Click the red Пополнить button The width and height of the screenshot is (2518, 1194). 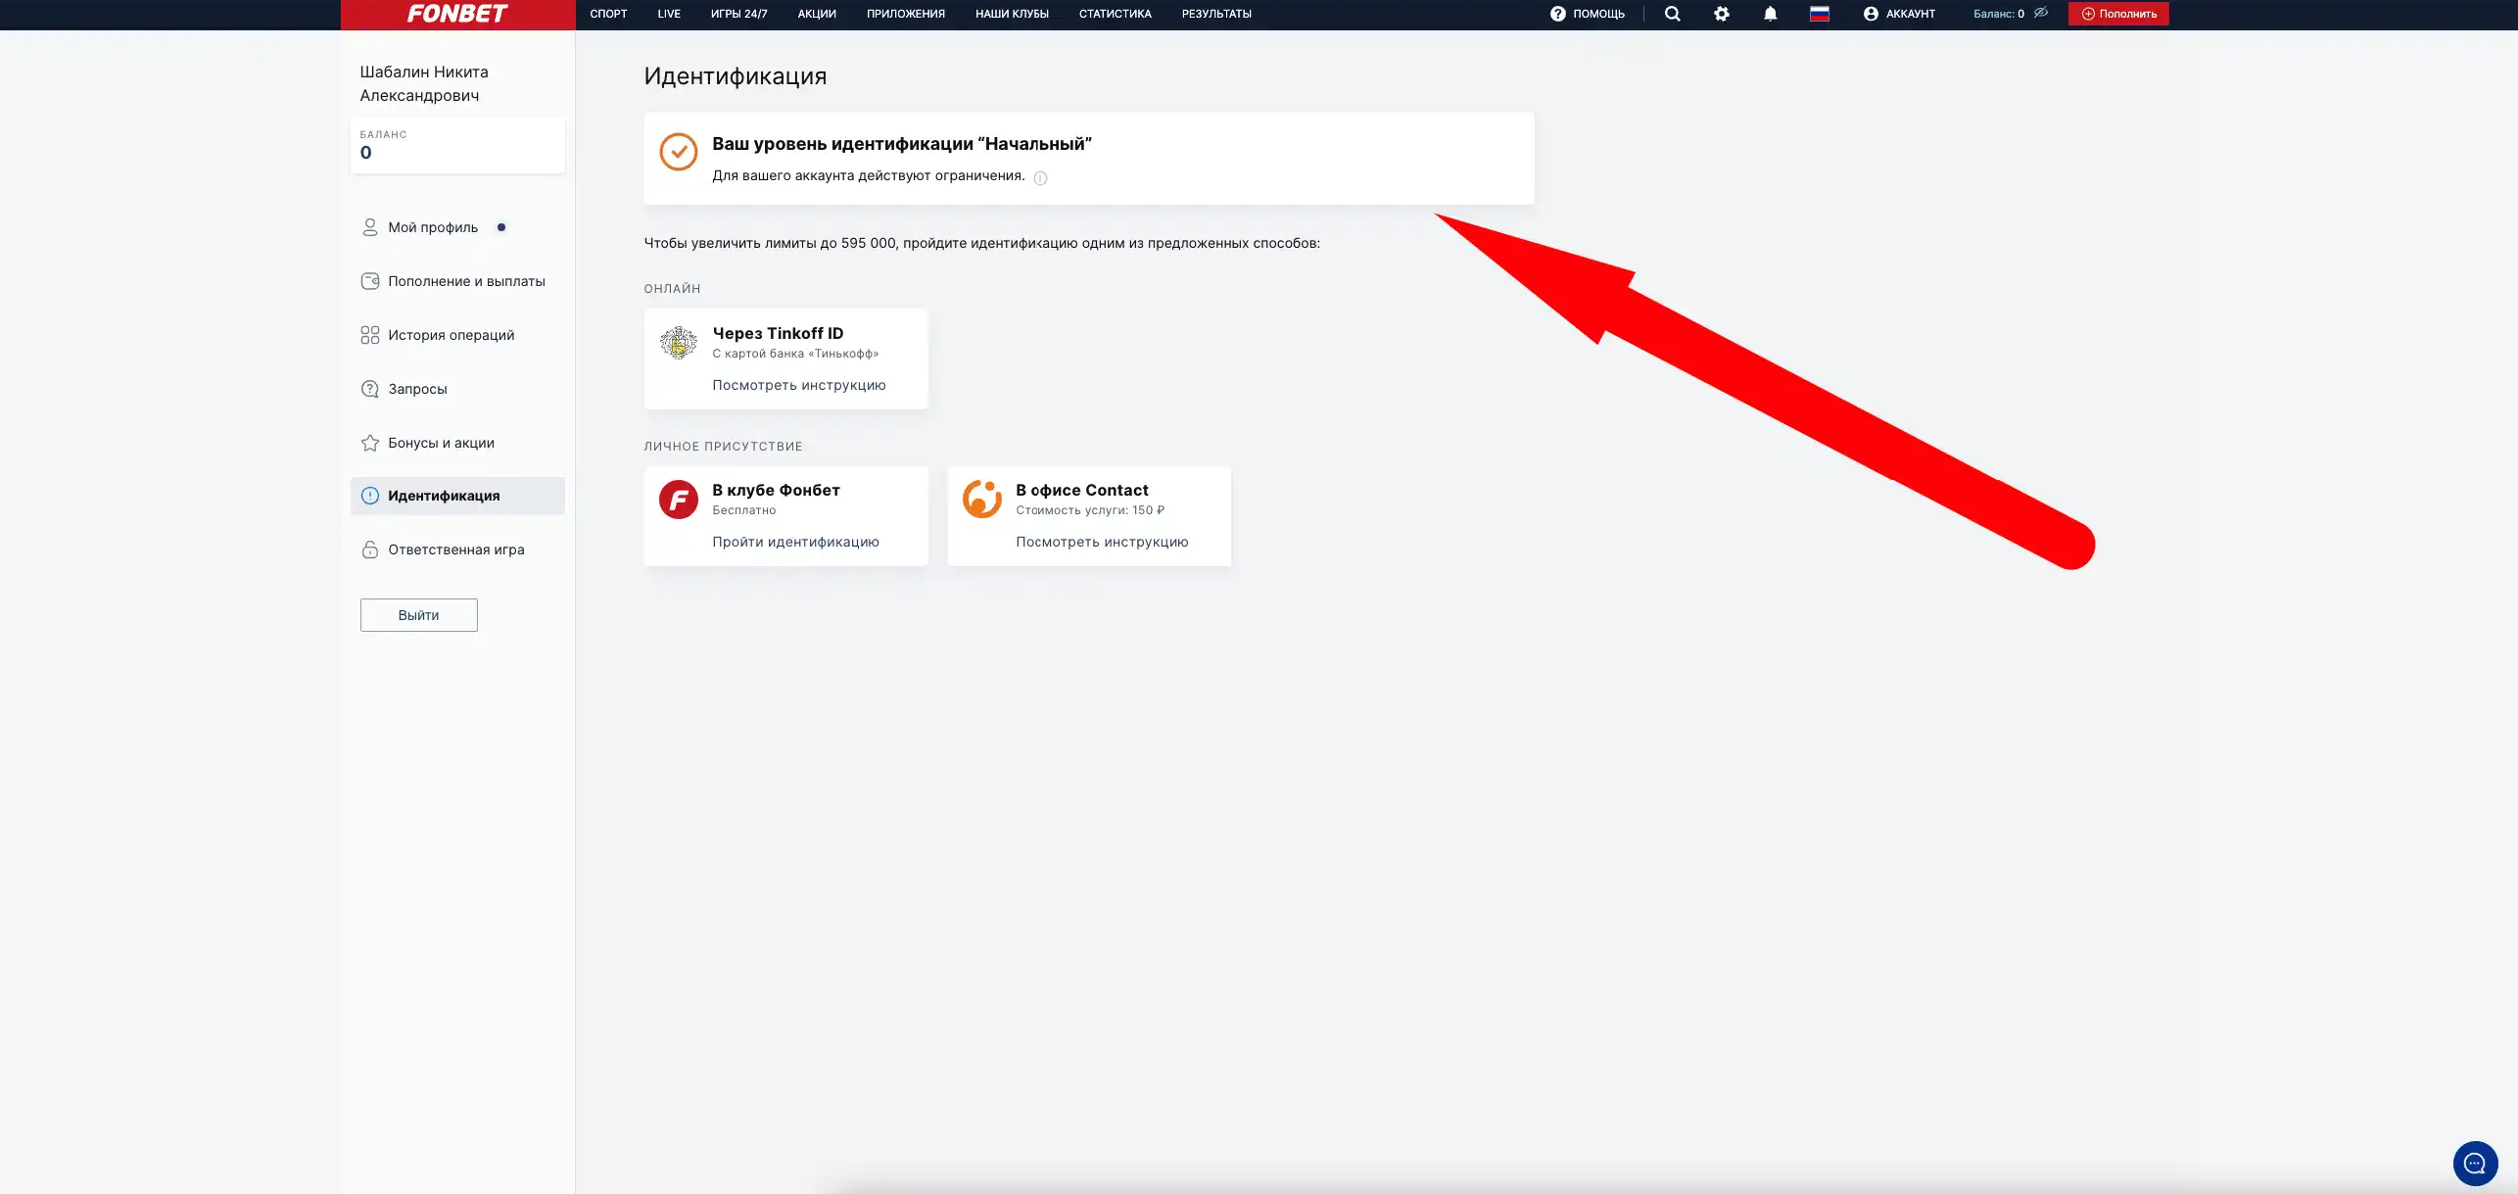(x=2117, y=14)
